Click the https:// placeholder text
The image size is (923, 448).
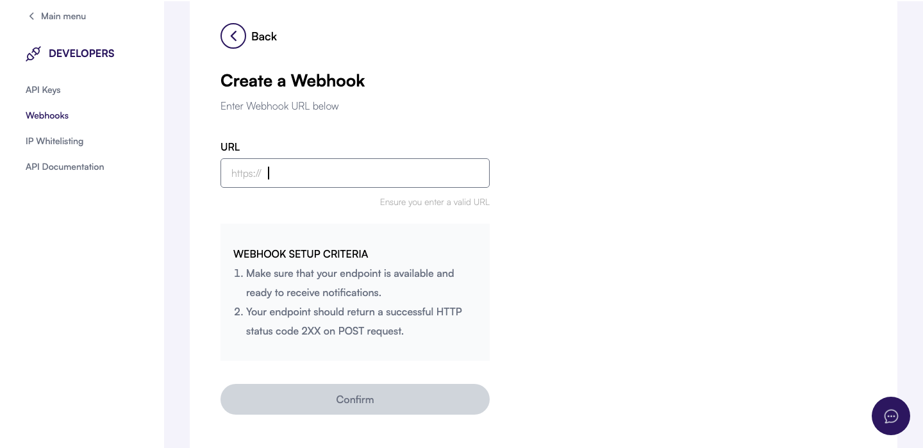pos(246,173)
